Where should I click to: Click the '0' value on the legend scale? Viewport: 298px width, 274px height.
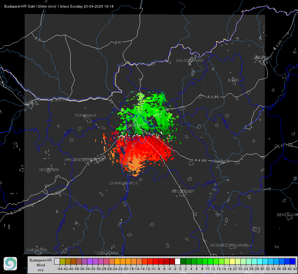(x=180, y=269)
